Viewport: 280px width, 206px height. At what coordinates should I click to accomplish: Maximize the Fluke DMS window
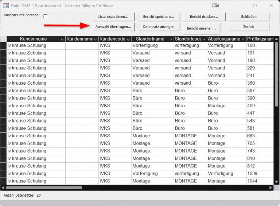[254, 5]
